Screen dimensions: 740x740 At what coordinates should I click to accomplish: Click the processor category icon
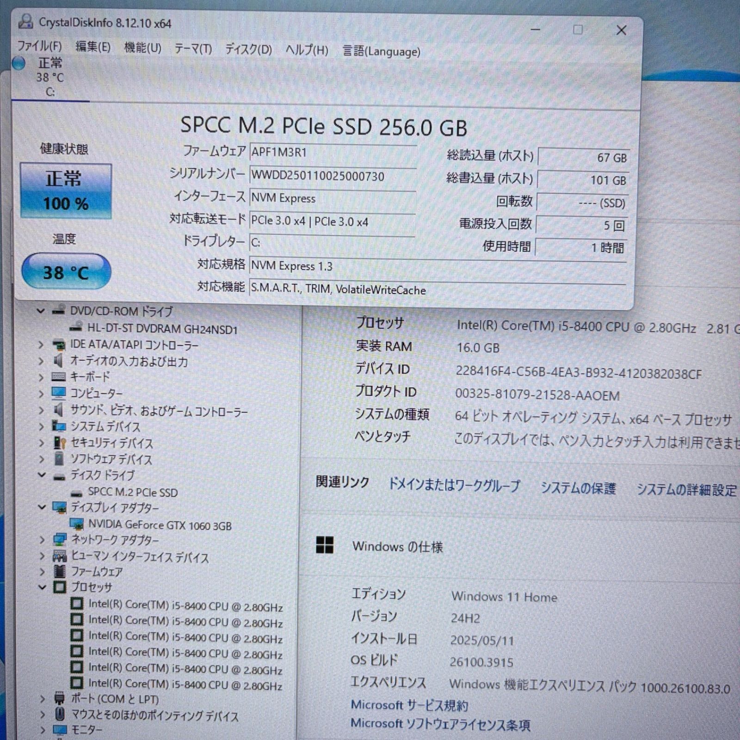tap(60, 587)
